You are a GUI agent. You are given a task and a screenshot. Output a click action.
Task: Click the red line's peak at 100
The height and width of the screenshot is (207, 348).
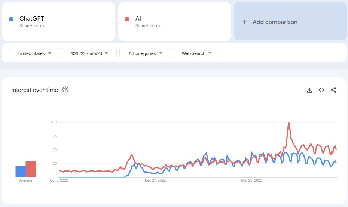(289, 123)
